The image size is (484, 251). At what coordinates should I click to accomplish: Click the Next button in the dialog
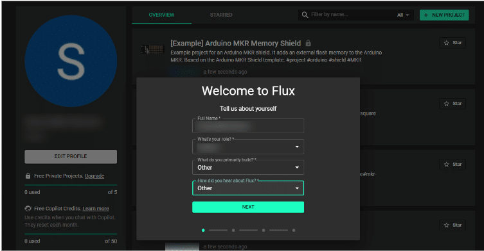click(x=248, y=207)
